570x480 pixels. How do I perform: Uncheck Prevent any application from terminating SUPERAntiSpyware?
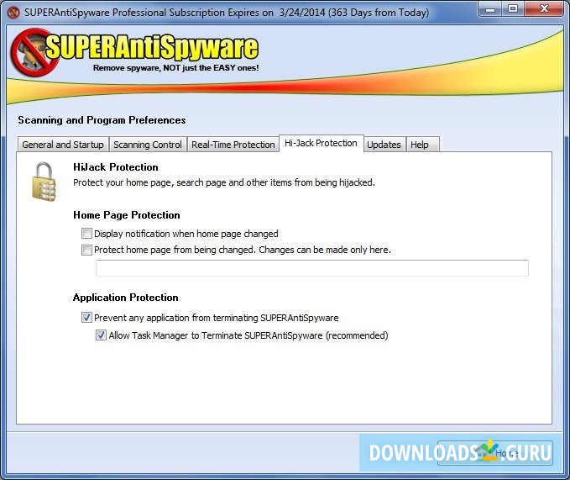point(86,318)
